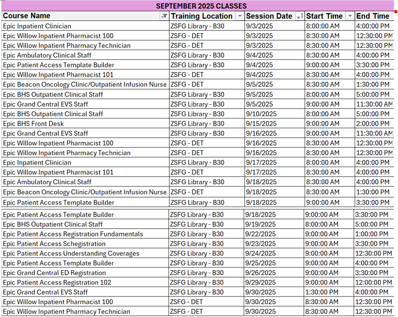398x317 pixels.
Task: Open the Session Date sort dropdown
Action: (x=300, y=16)
